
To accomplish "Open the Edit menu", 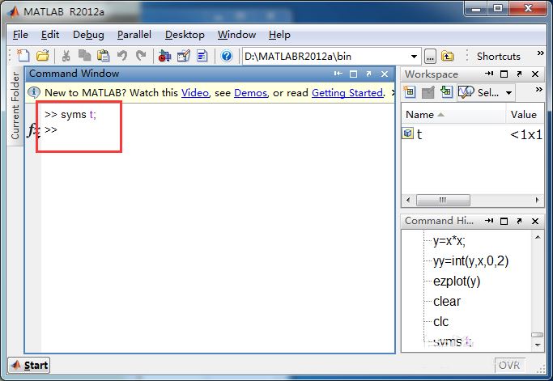I will [50, 35].
